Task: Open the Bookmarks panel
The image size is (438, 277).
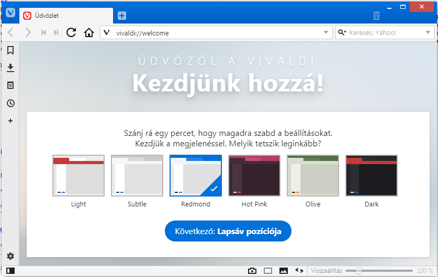Action: coord(10,50)
